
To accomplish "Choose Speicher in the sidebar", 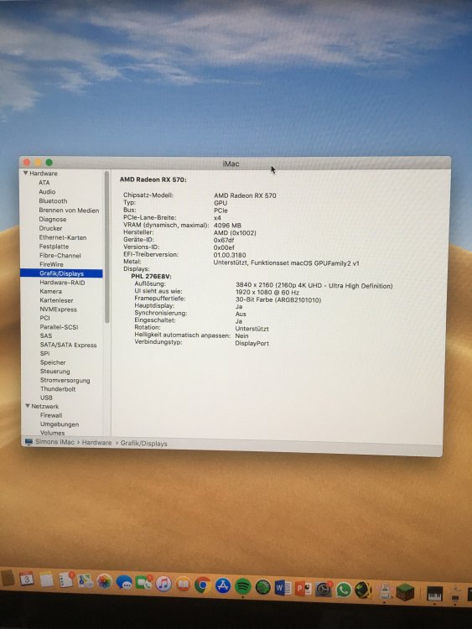I will (x=53, y=362).
